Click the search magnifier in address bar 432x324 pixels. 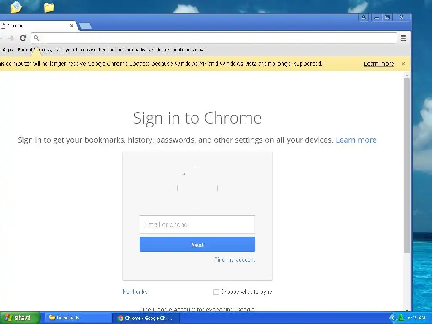(36, 38)
